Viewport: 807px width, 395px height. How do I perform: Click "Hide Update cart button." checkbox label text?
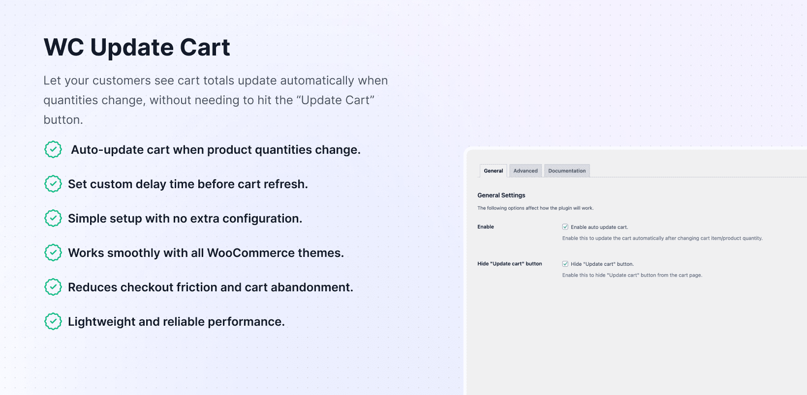coord(602,264)
